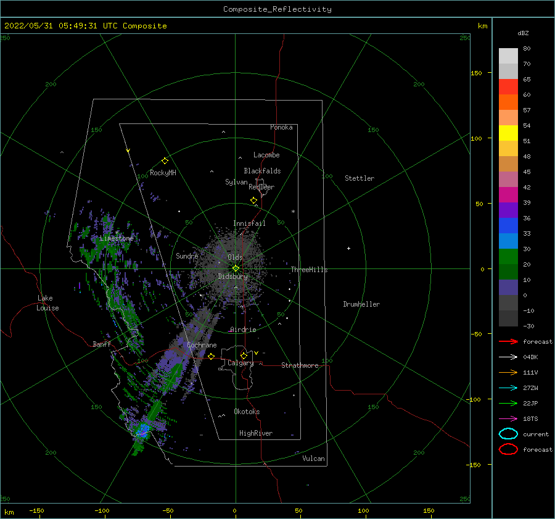The height and width of the screenshot is (519, 555).
Task: Select the light blue 33 dBZ swatch
Action: [508, 241]
